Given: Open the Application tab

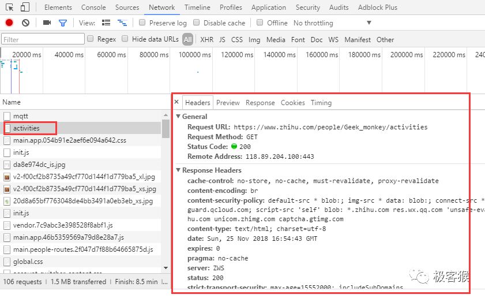Looking at the screenshot, I should (x=269, y=8).
